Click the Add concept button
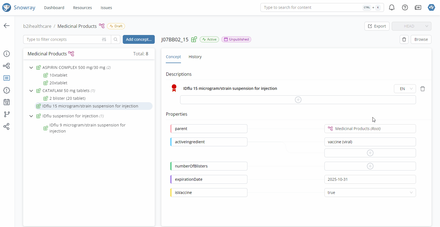 (x=138, y=39)
